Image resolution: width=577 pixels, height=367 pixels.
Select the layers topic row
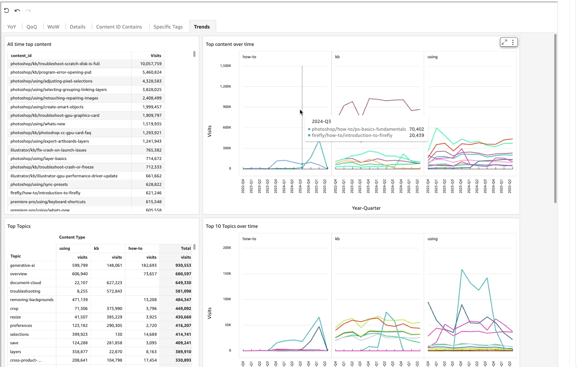click(100, 352)
